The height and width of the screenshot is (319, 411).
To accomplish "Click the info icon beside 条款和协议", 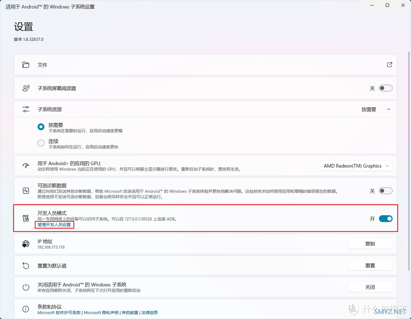I will click(x=26, y=309).
